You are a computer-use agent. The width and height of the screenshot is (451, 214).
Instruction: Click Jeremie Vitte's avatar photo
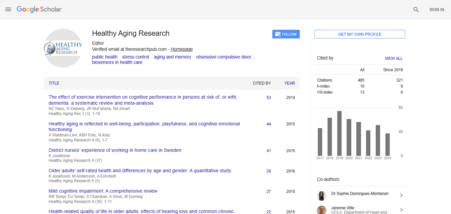point(322,210)
